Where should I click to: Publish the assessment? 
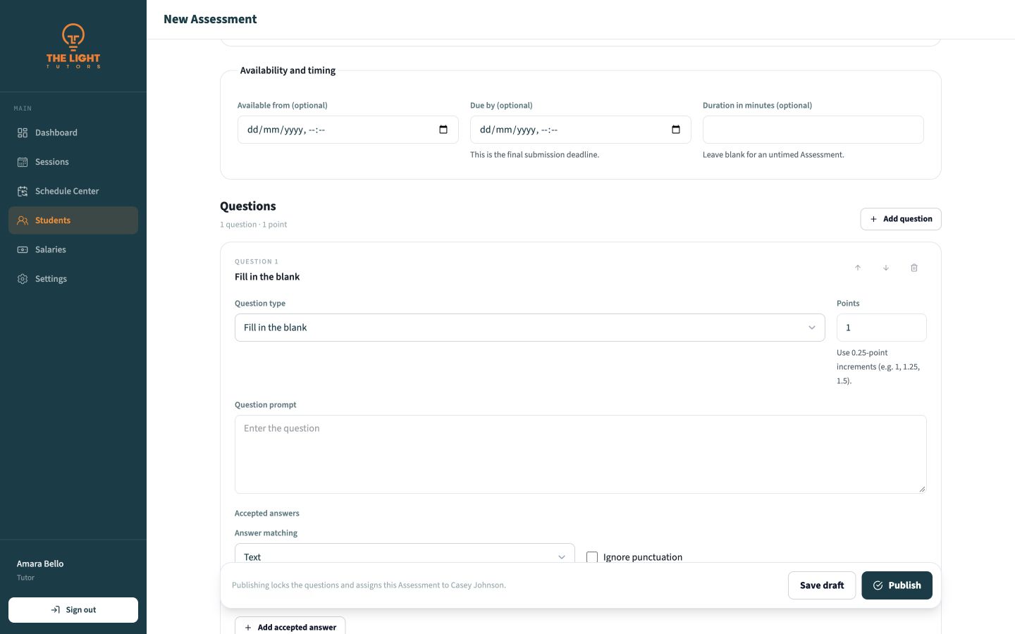coord(897,585)
